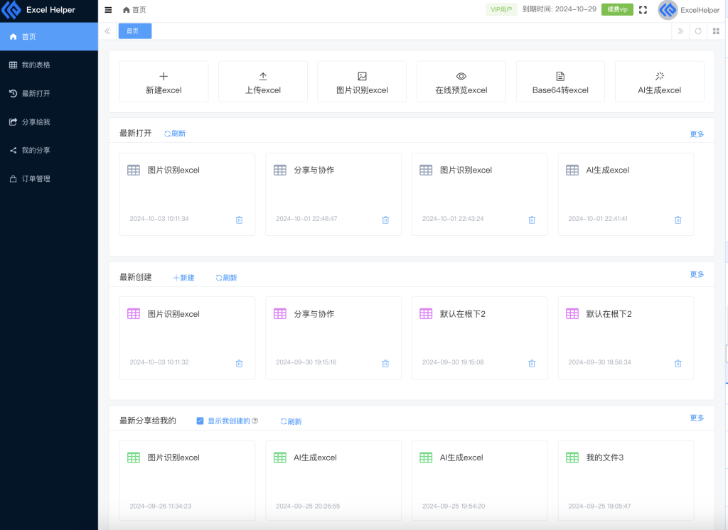Refresh the 最新创建 section

click(226, 278)
